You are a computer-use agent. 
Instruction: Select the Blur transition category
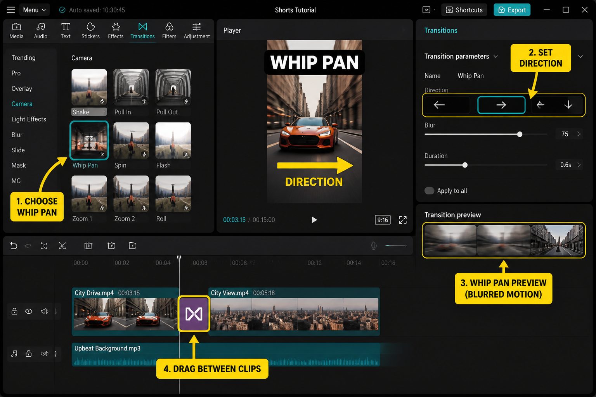coord(17,135)
